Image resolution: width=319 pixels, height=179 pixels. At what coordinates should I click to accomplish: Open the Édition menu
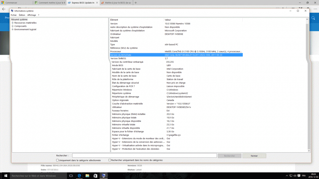[x=22, y=15]
